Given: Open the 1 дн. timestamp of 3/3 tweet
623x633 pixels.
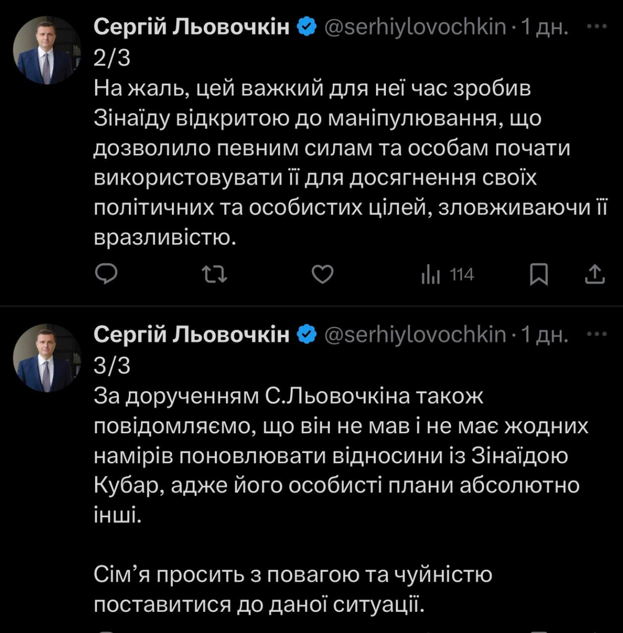Looking at the screenshot, I should (x=545, y=335).
